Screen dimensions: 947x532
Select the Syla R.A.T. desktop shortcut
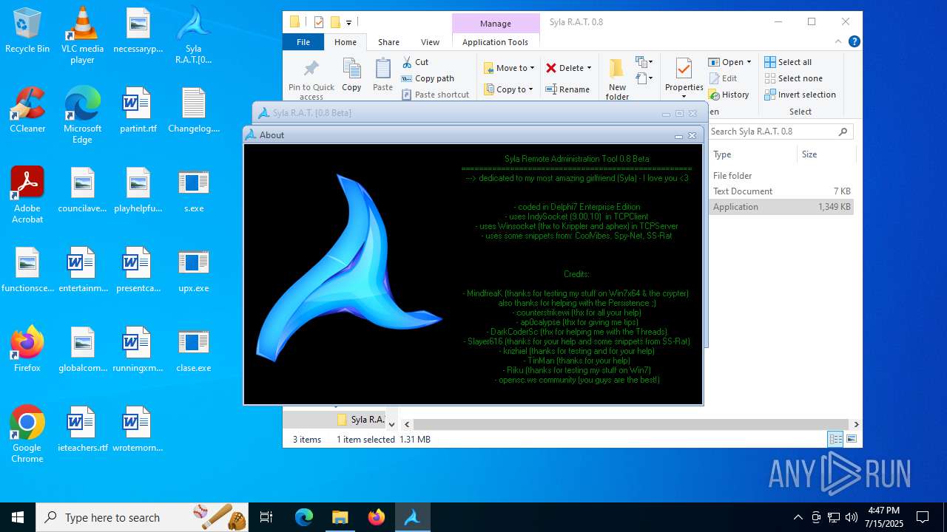tap(193, 35)
